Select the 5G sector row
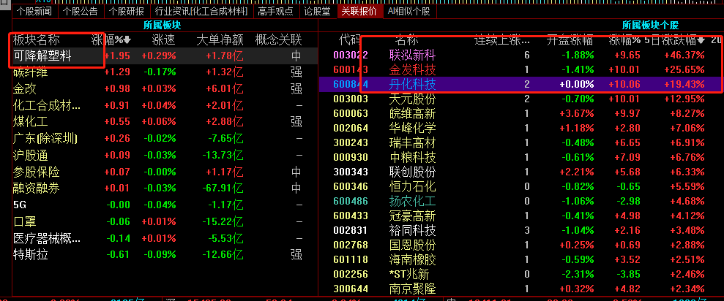 tap(165, 205)
